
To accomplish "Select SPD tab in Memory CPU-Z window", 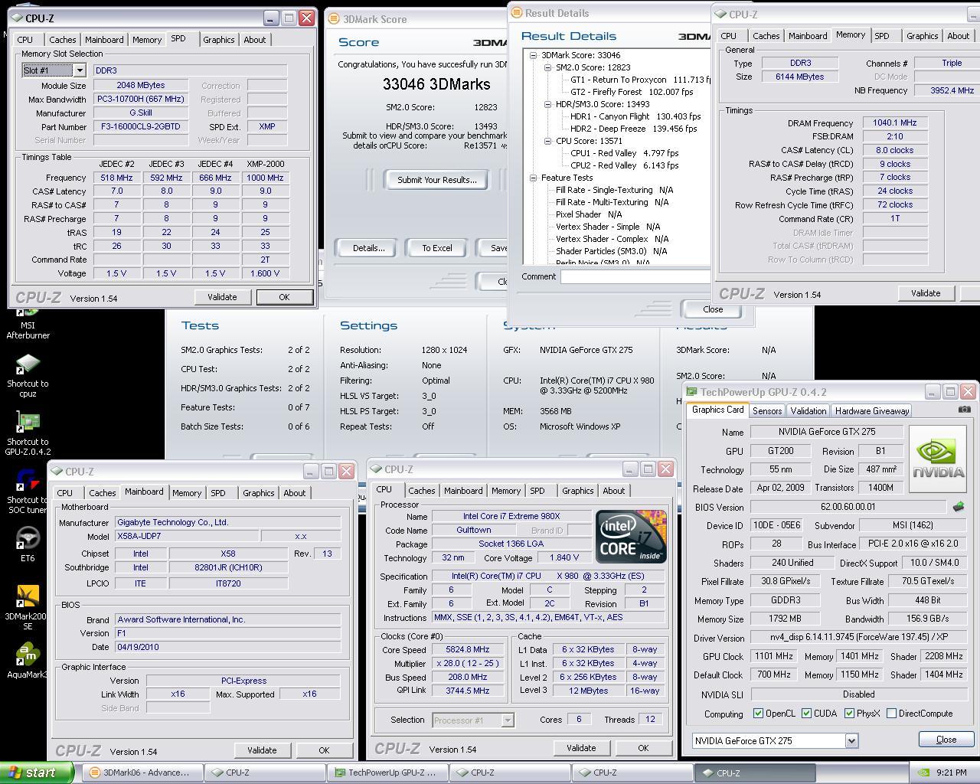I will tap(882, 36).
